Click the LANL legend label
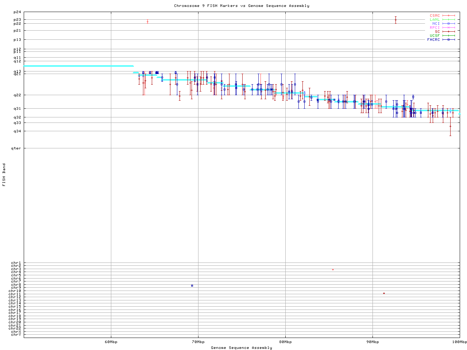 [x=435, y=20]
